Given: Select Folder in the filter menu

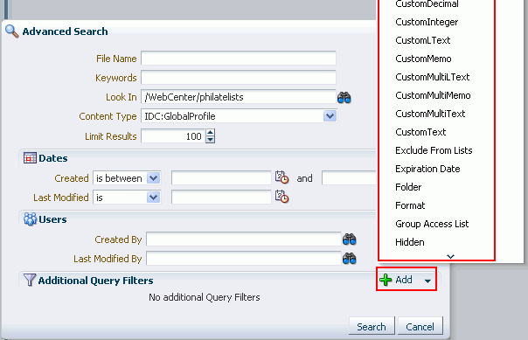Looking at the screenshot, I should tap(408, 187).
